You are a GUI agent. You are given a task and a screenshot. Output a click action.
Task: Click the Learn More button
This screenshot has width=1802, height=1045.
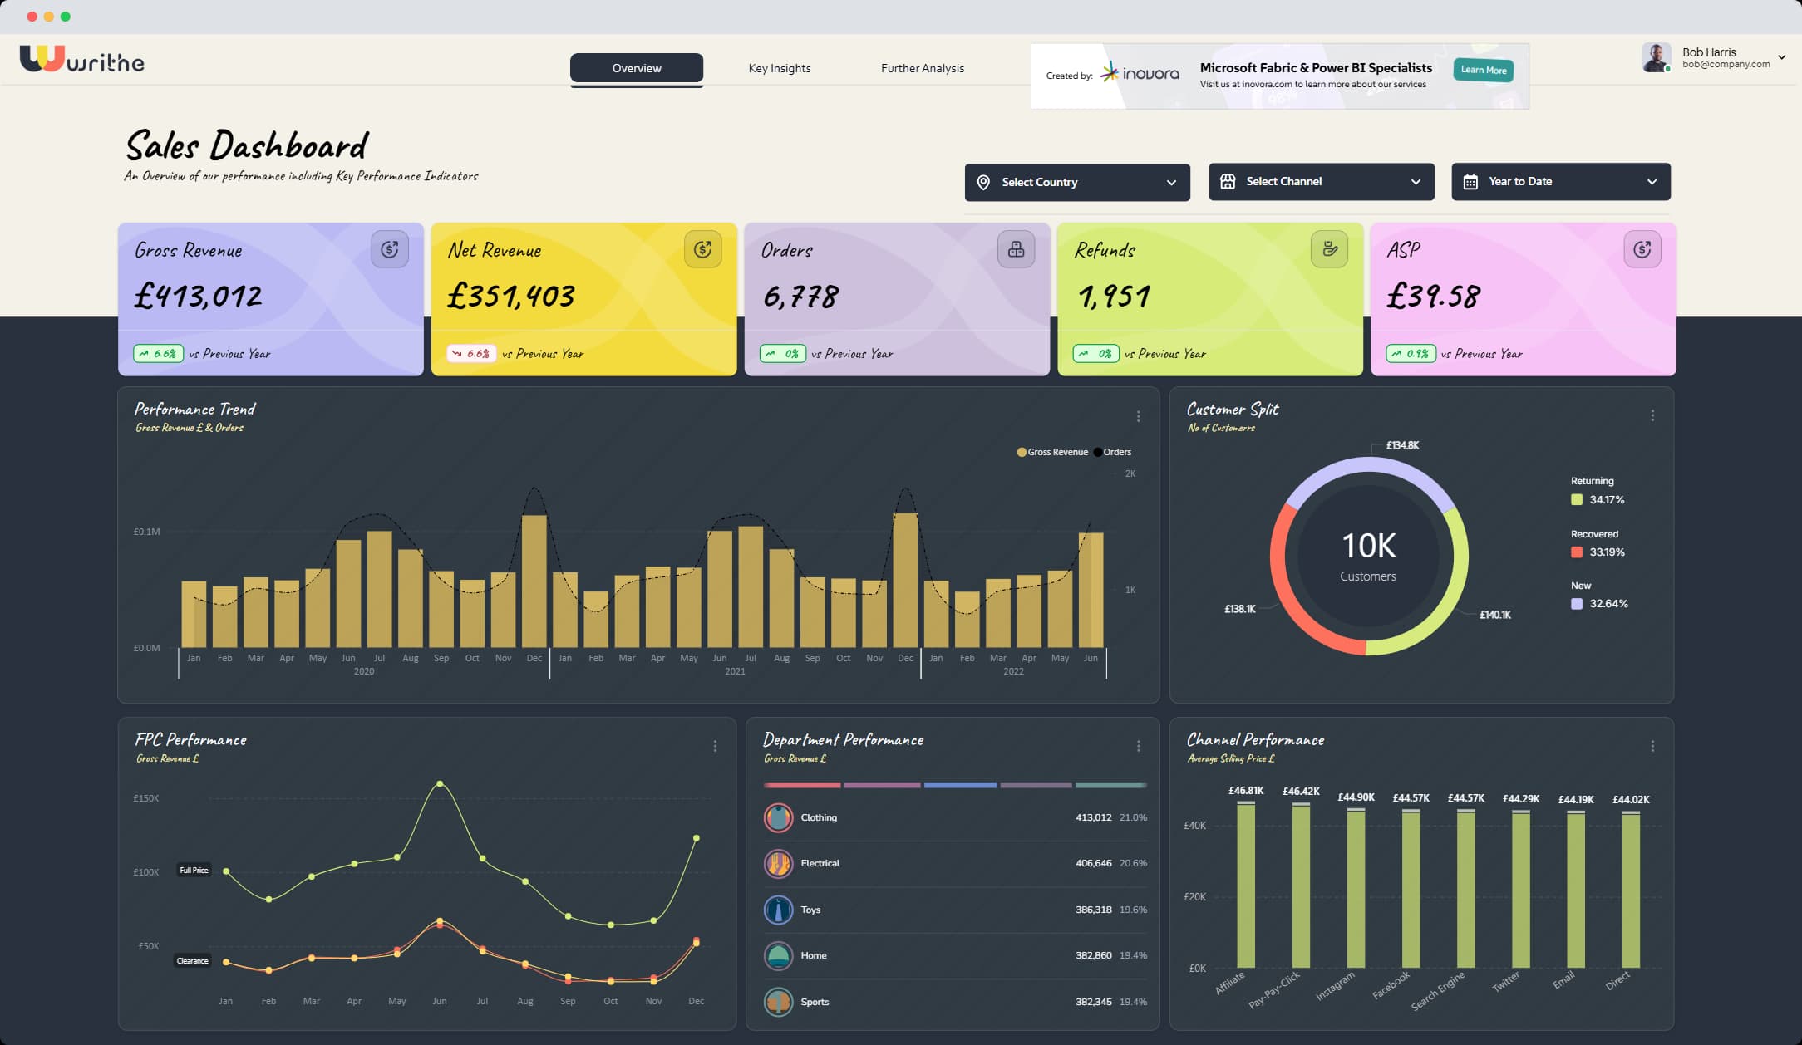(1483, 70)
